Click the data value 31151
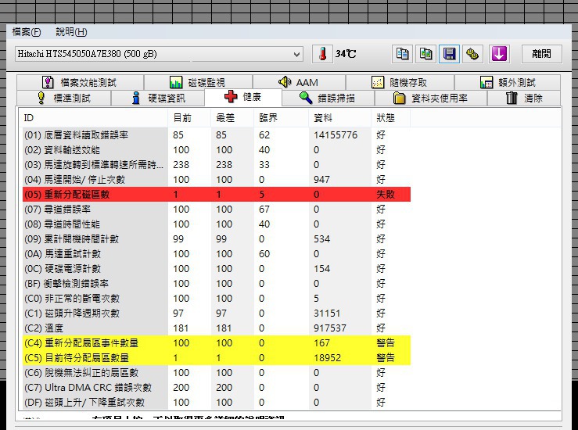The height and width of the screenshot is (430, 578). click(x=327, y=314)
